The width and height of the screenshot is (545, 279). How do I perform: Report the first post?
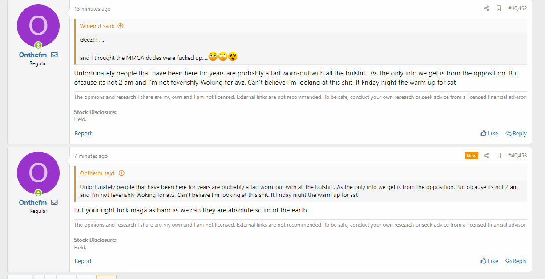(83, 134)
